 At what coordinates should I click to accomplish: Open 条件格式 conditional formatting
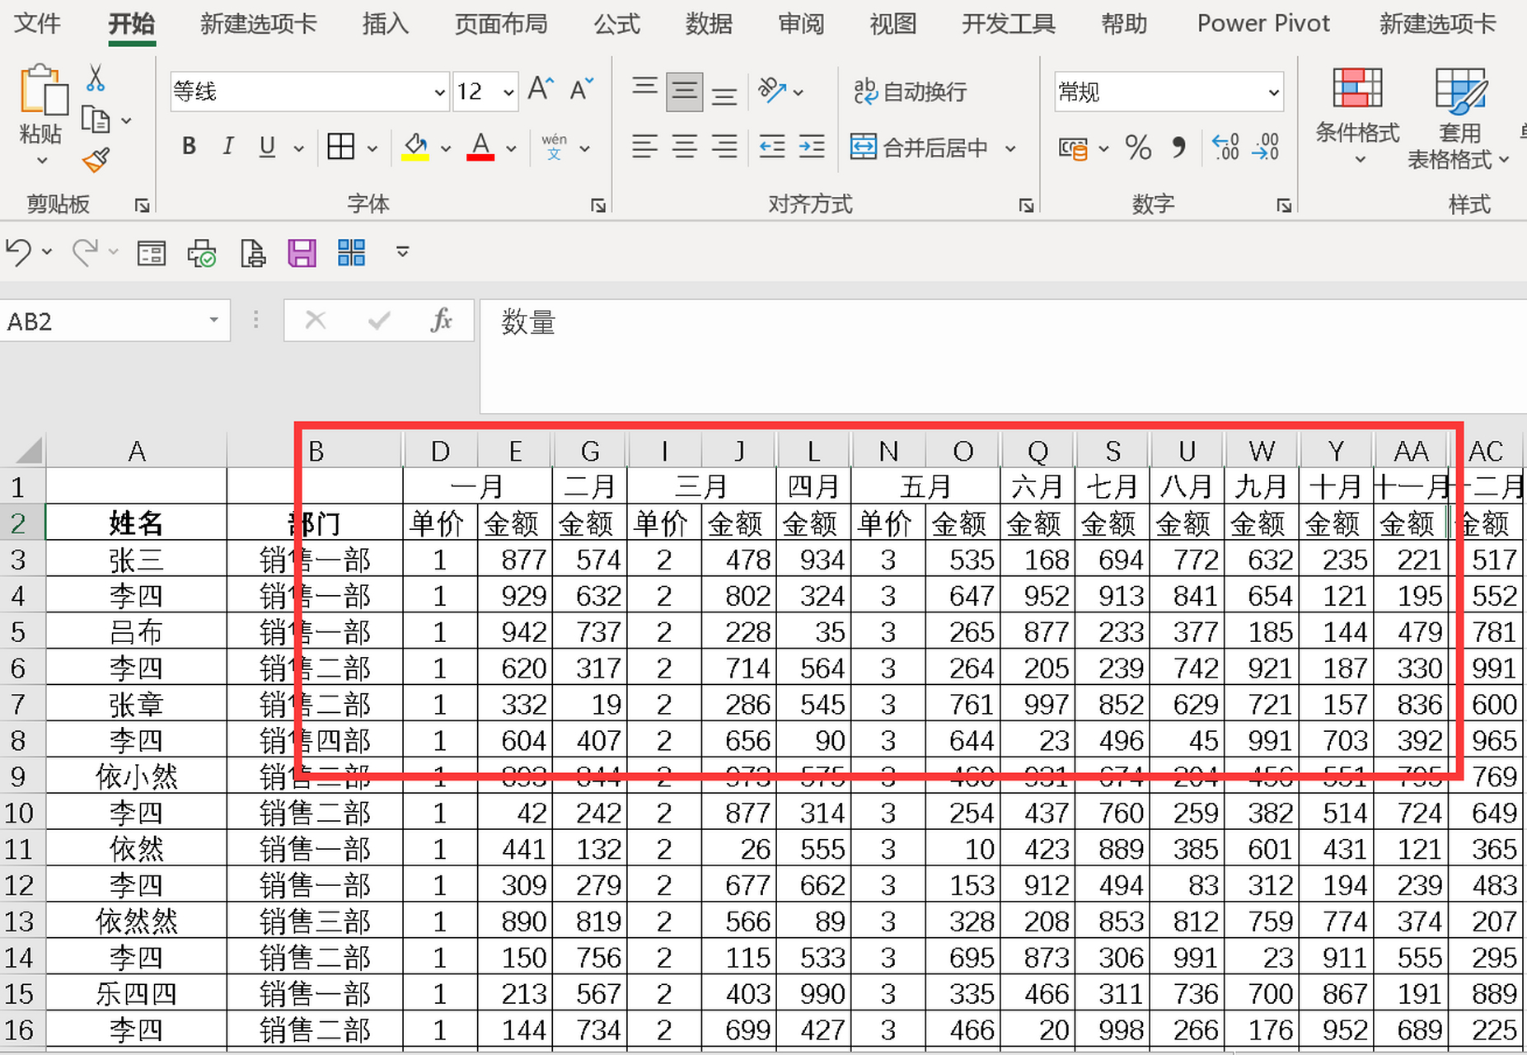point(1357,115)
